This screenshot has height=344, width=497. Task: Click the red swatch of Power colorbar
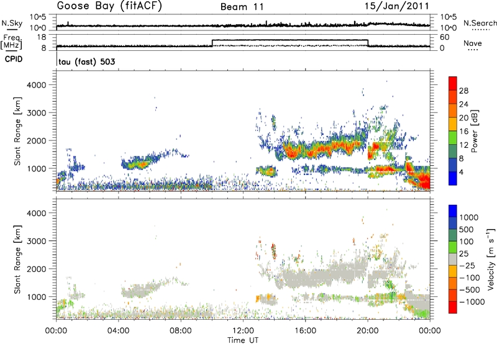(x=453, y=83)
